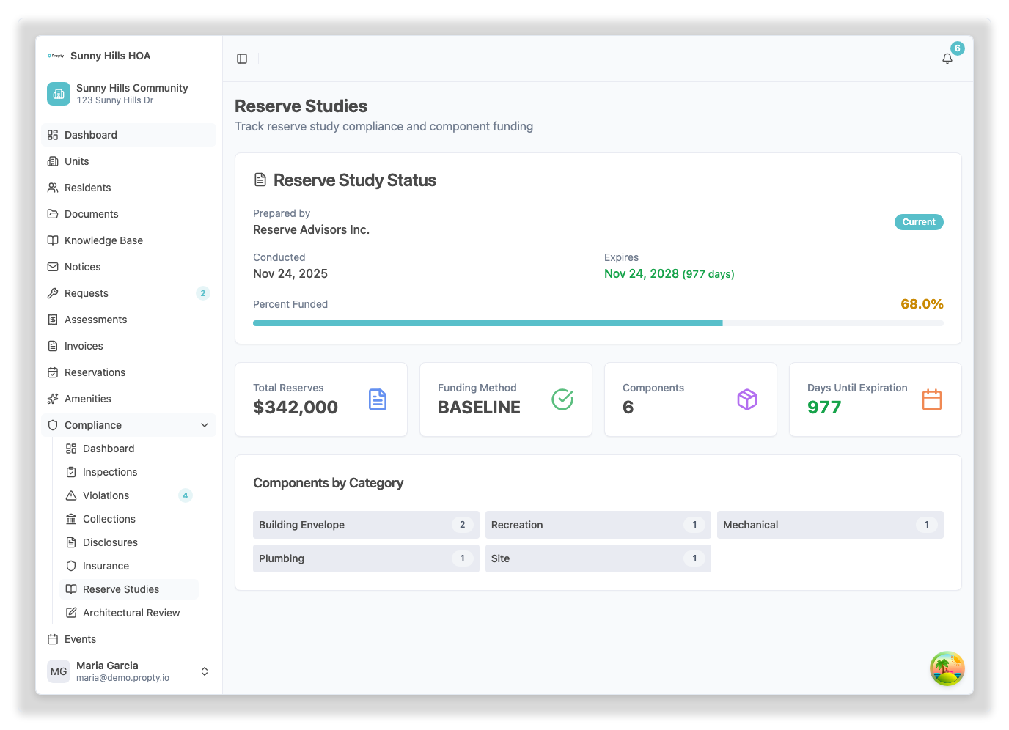This screenshot has height=730, width=1009.
Task: Open the palm tree floating widget
Action: pos(947,668)
